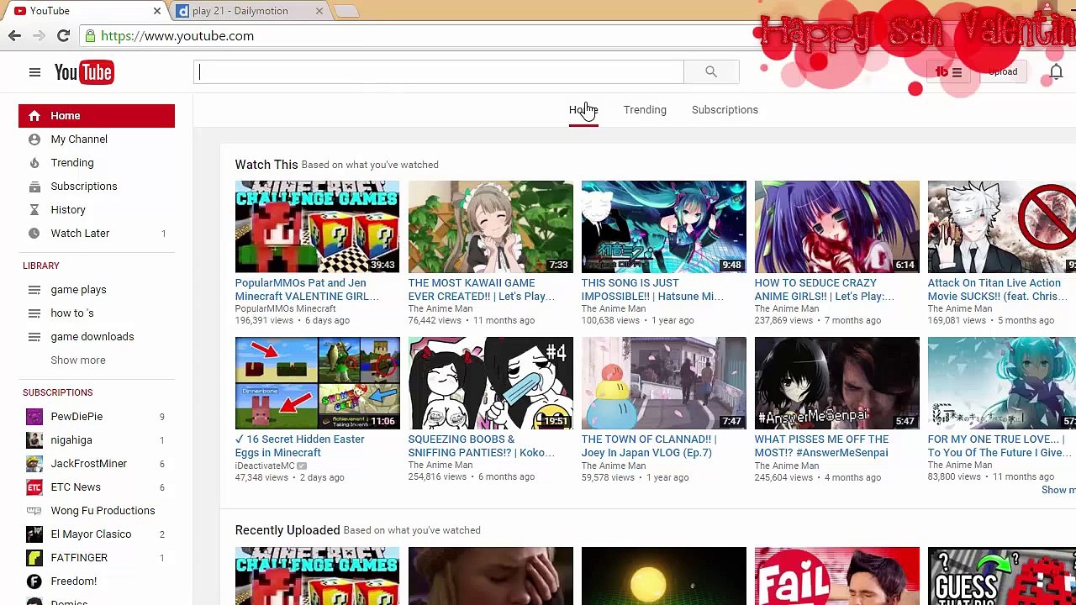Viewport: 1076px width, 605px height.
Task: Open FOR MY ONE TRUE LOVE title link
Action: click(x=1000, y=446)
